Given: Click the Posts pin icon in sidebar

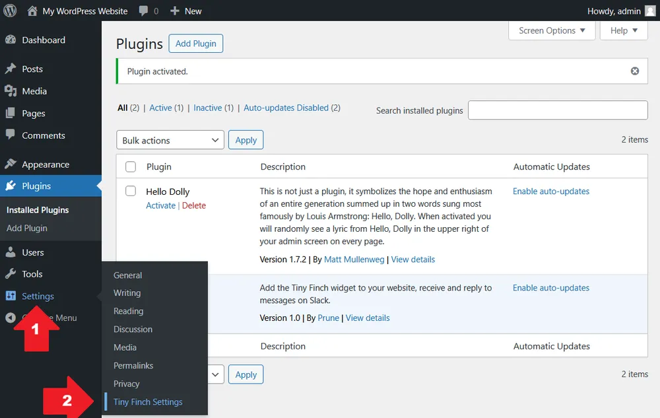Looking at the screenshot, I should (12, 67).
